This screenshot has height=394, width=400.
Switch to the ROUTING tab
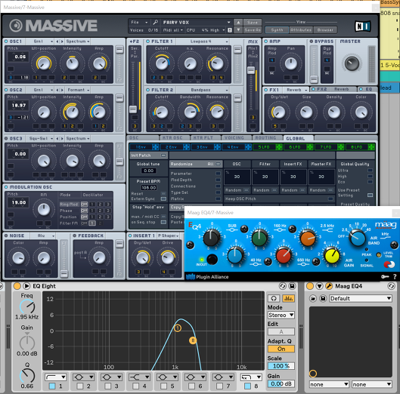point(266,138)
